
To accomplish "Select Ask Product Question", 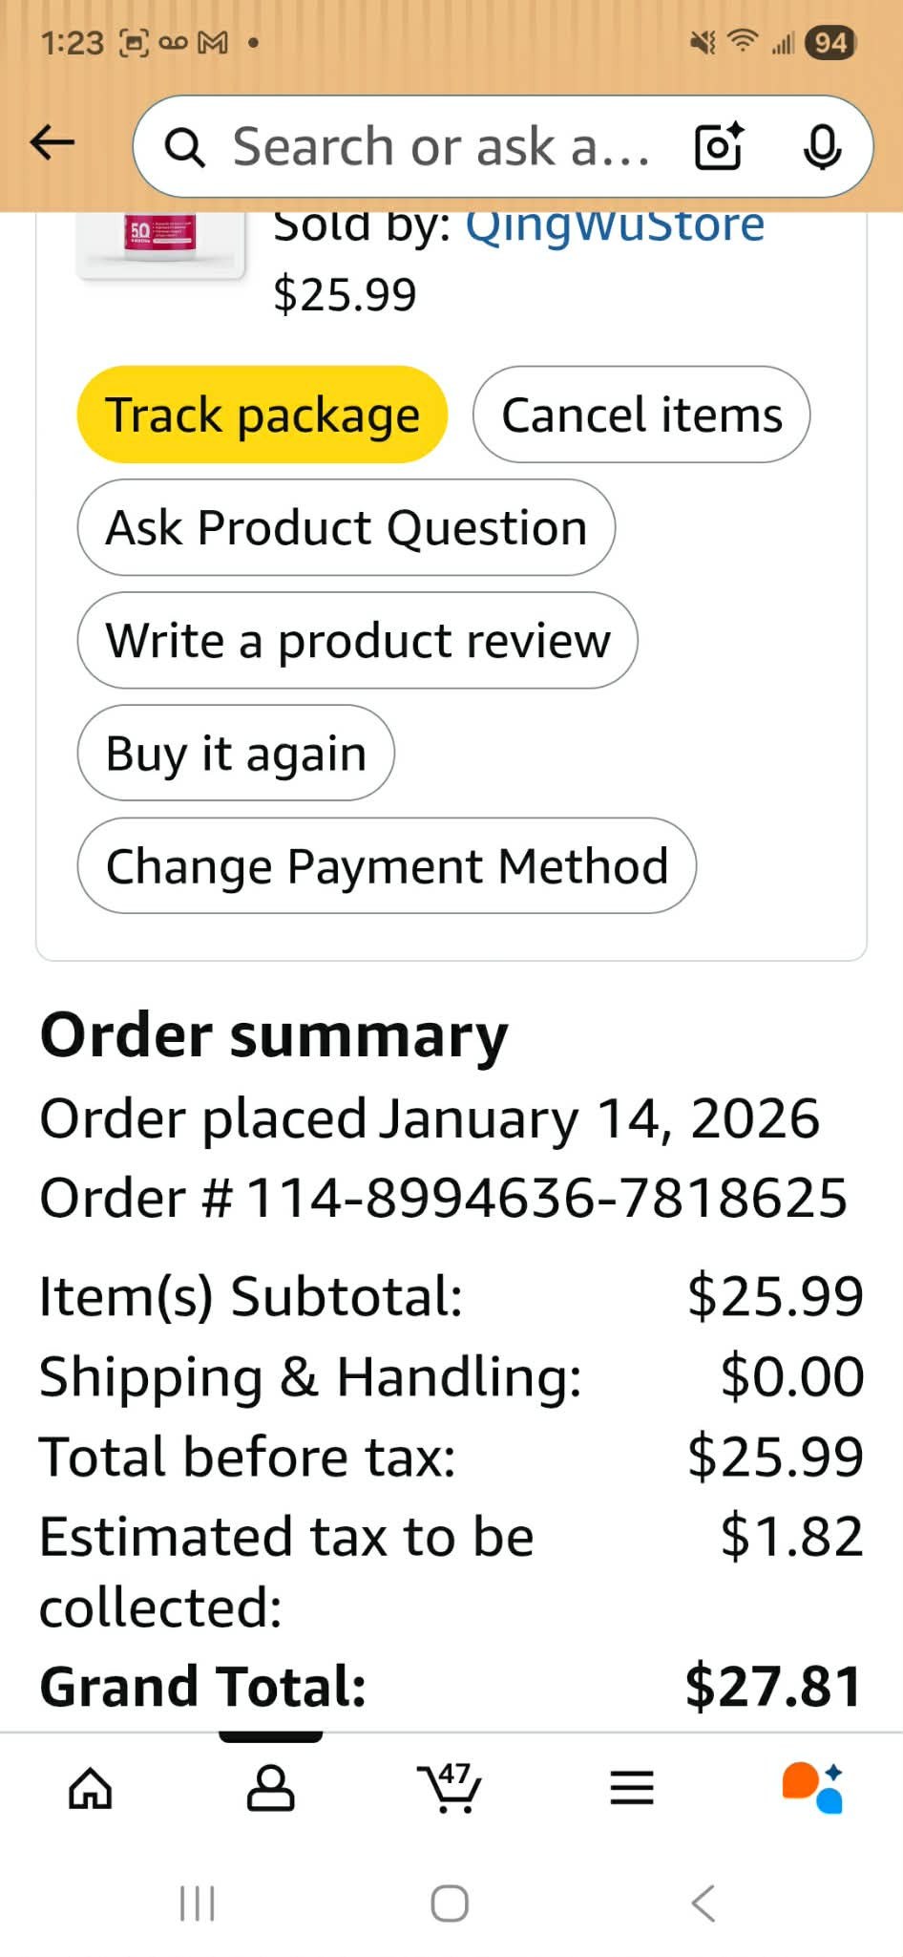I will point(346,527).
